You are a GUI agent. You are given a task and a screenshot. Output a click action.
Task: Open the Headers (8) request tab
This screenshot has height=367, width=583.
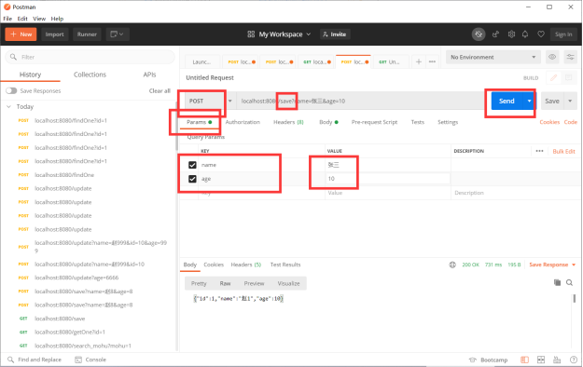click(x=288, y=122)
